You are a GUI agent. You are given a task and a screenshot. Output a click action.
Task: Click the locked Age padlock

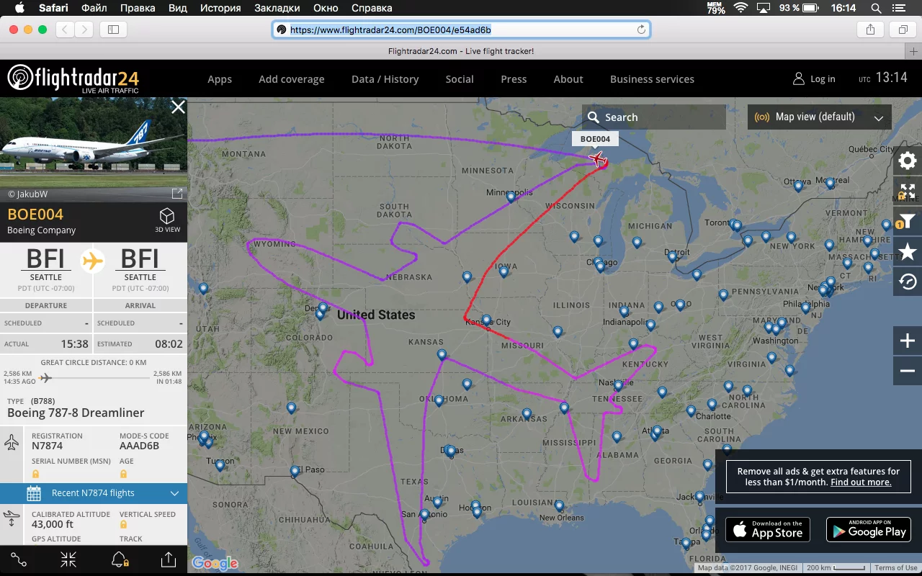tap(123, 474)
